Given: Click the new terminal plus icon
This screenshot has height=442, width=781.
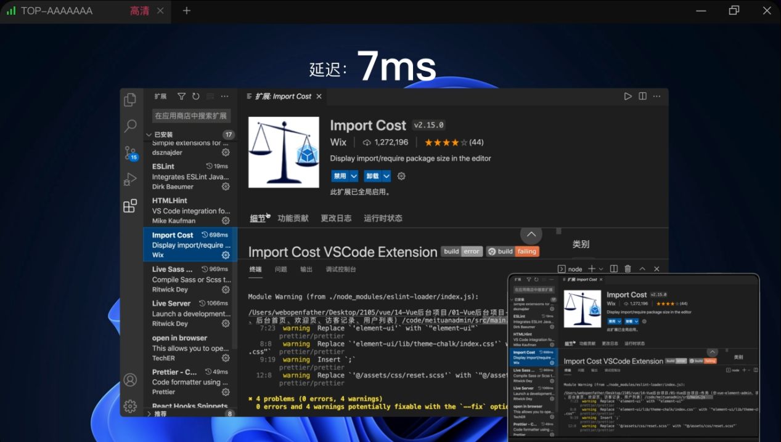Looking at the screenshot, I should [592, 269].
